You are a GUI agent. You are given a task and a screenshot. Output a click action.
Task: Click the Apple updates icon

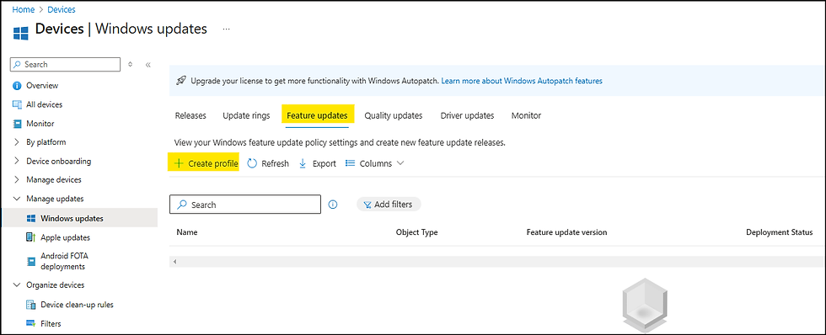coord(31,237)
